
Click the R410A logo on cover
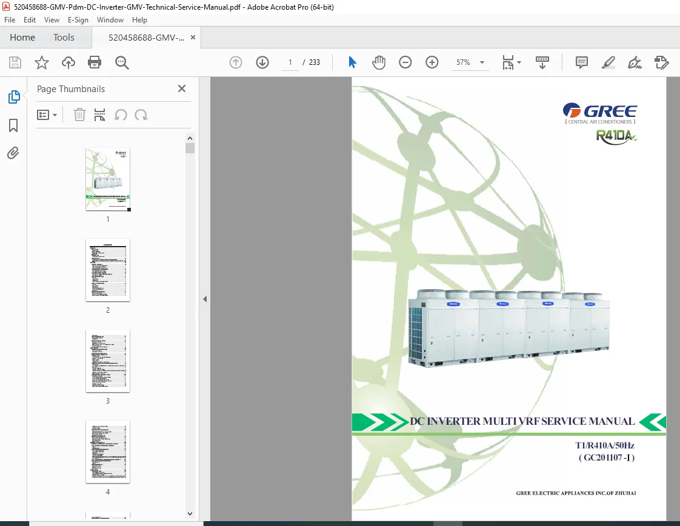(x=616, y=136)
